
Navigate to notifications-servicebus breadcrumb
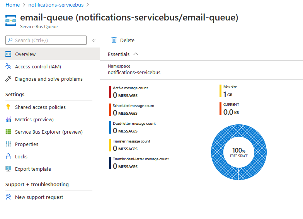[56, 5]
